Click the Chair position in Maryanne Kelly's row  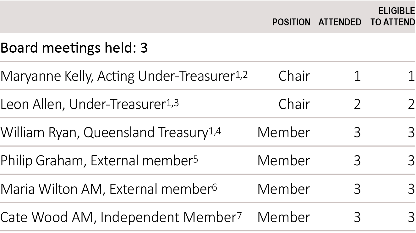[294, 76]
